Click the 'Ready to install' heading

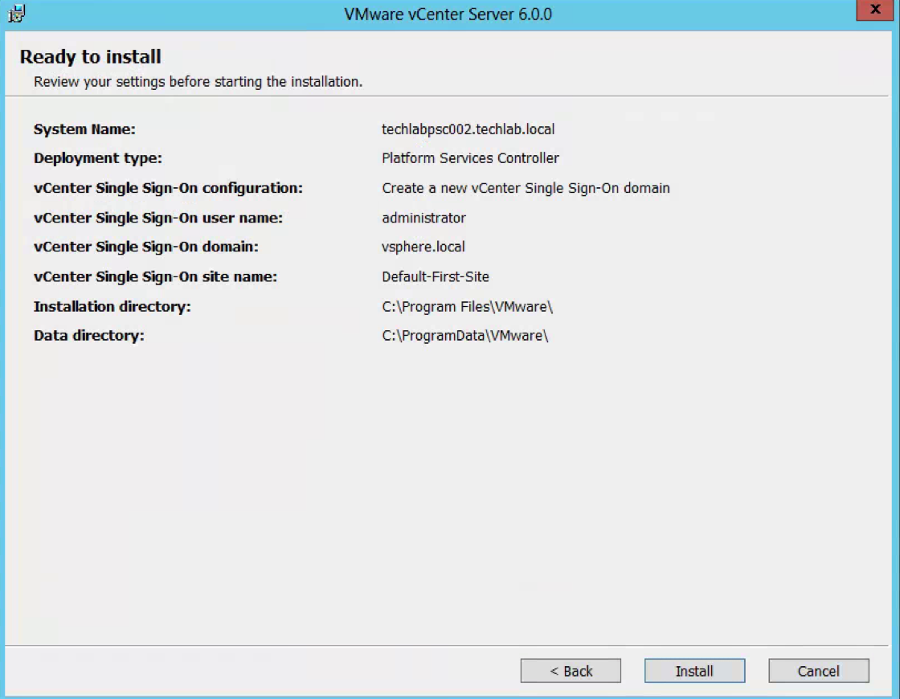coord(90,57)
